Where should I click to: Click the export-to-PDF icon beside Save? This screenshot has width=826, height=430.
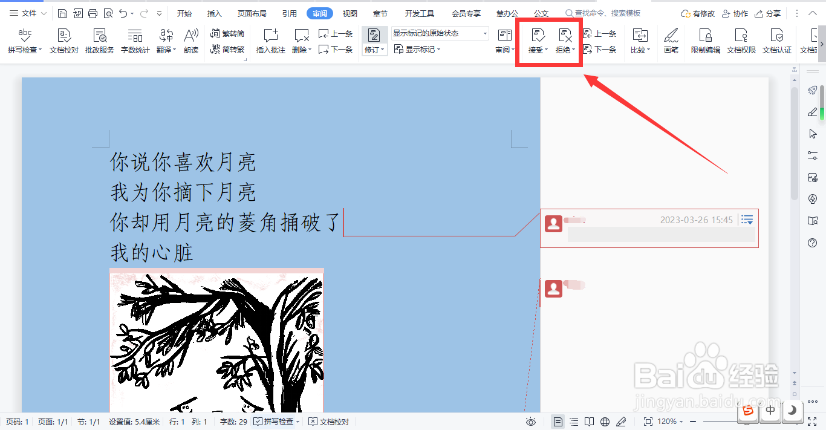[78, 13]
